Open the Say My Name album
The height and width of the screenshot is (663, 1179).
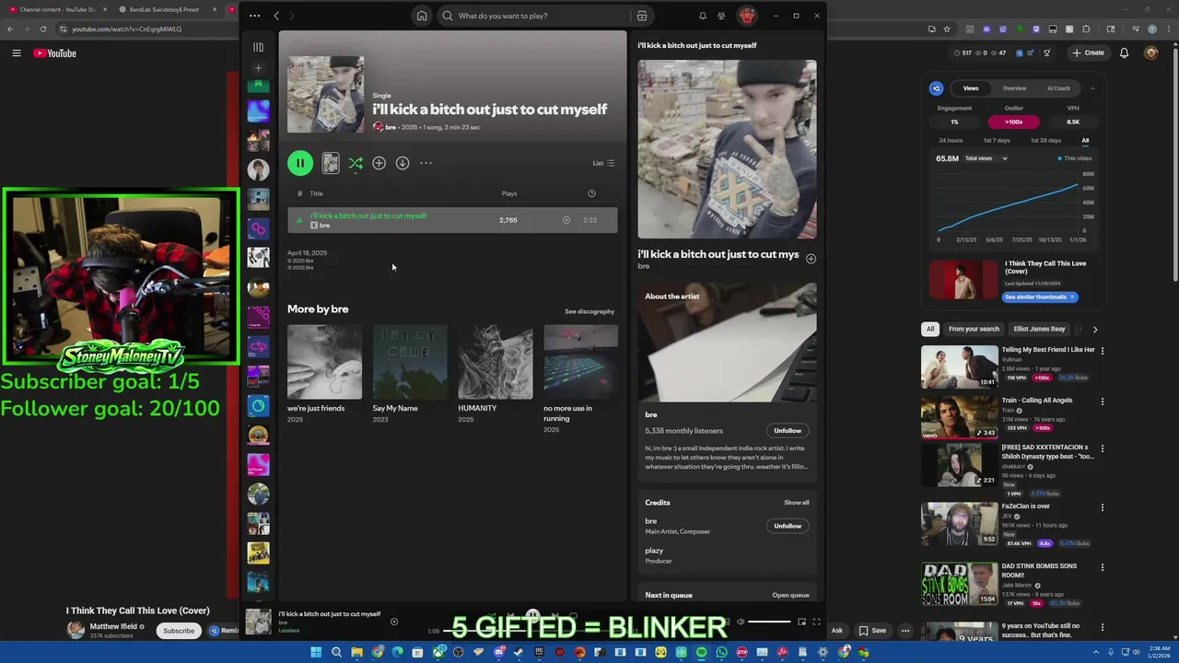point(410,375)
